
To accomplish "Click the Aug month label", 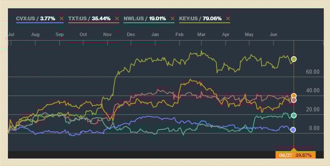I will click(35, 34).
